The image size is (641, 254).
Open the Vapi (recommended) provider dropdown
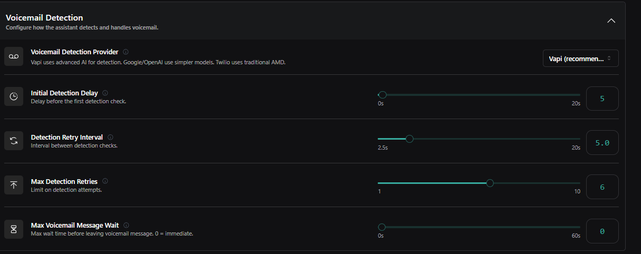click(x=580, y=58)
